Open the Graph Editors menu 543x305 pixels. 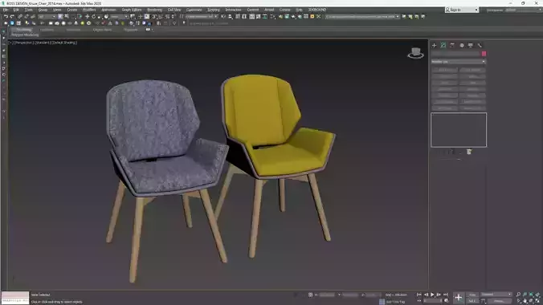pyautogui.click(x=132, y=10)
